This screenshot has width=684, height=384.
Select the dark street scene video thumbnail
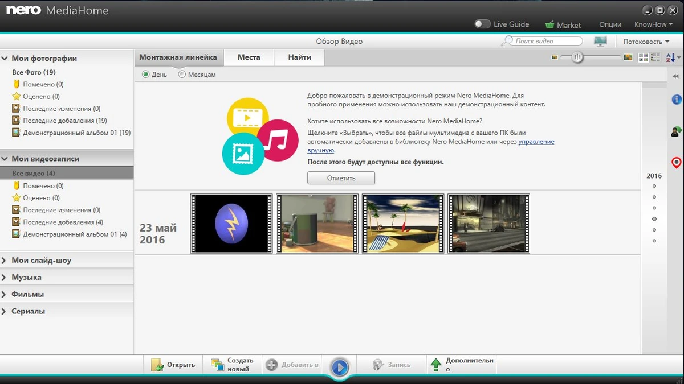pos(488,224)
